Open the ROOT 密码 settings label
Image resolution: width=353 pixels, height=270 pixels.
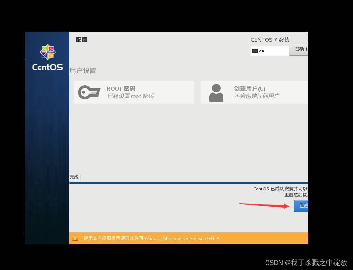click(121, 88)
